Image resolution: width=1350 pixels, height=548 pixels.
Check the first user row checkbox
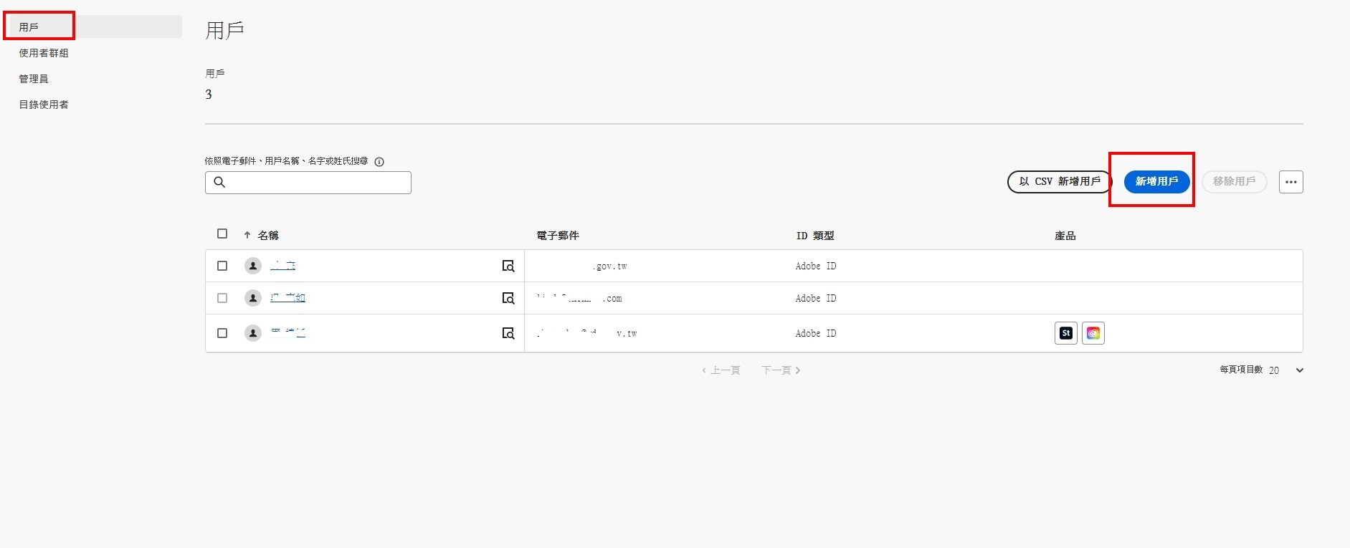click(222, 266)
